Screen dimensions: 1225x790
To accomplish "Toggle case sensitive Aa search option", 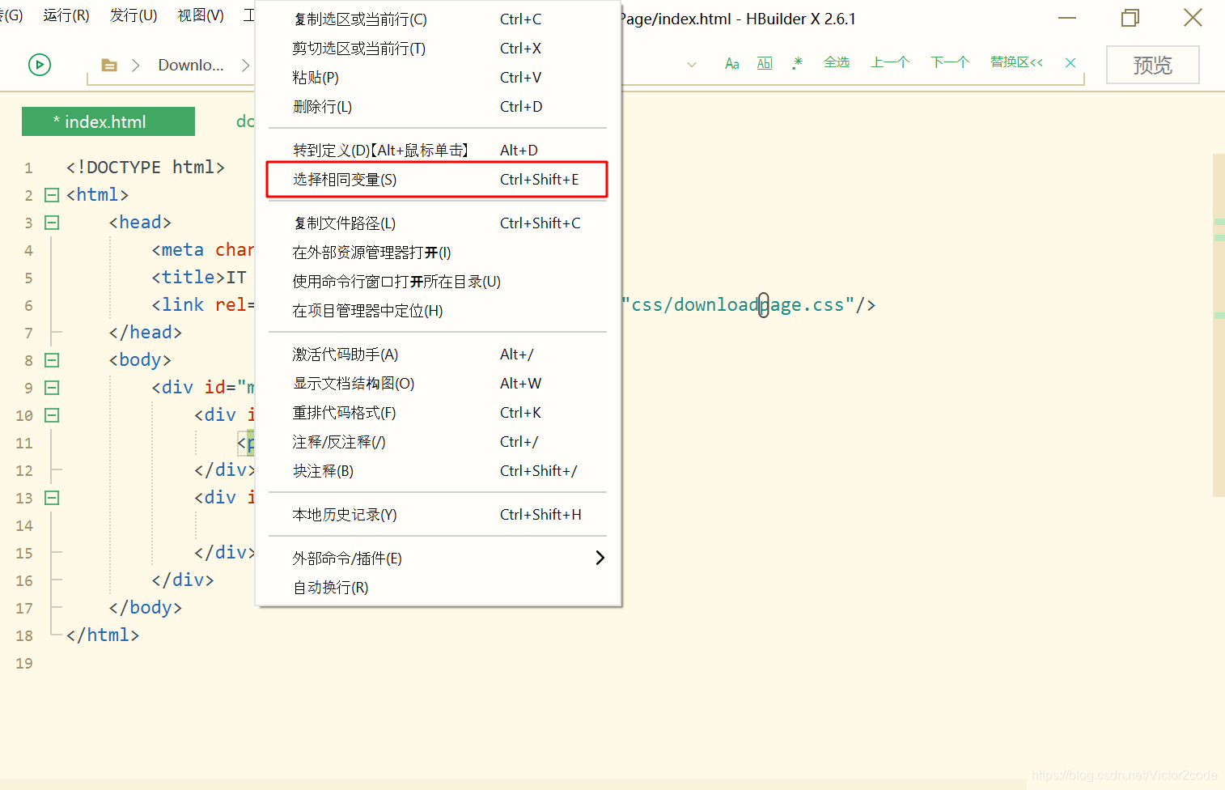I will (732, 63).
